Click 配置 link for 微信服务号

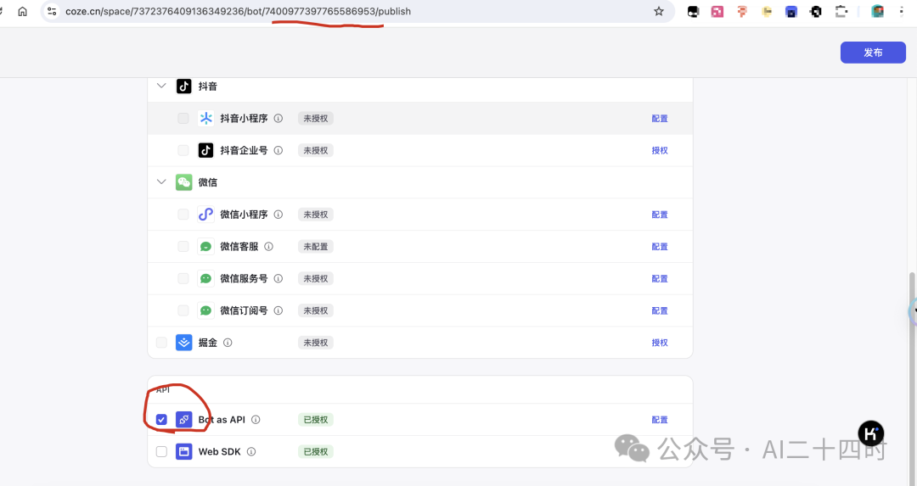(660, 279)
